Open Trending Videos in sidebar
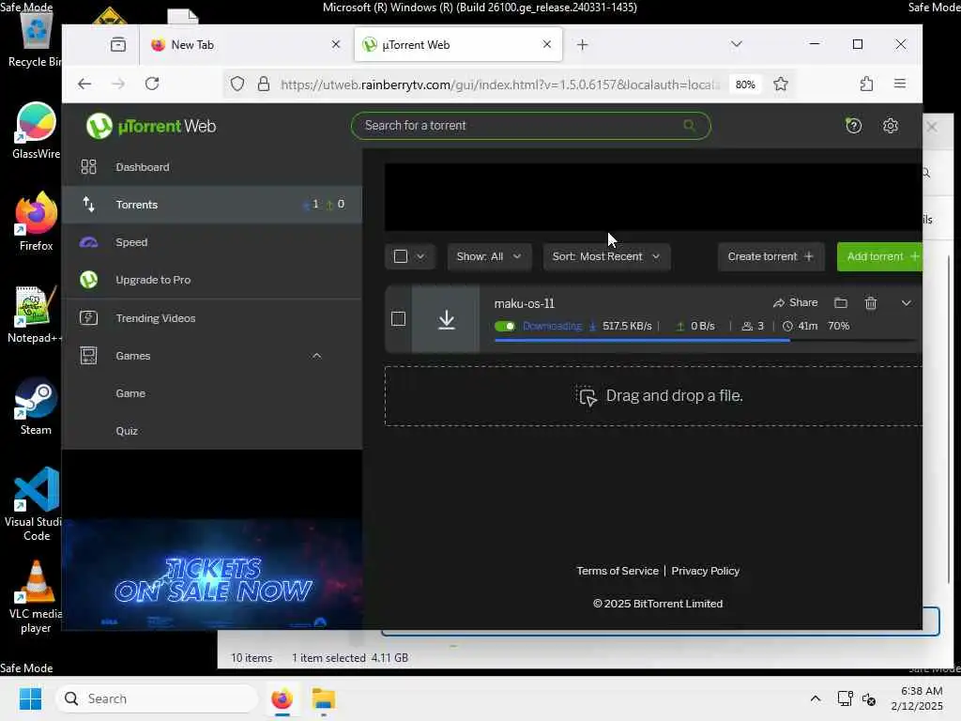 [x=212, y=317]
